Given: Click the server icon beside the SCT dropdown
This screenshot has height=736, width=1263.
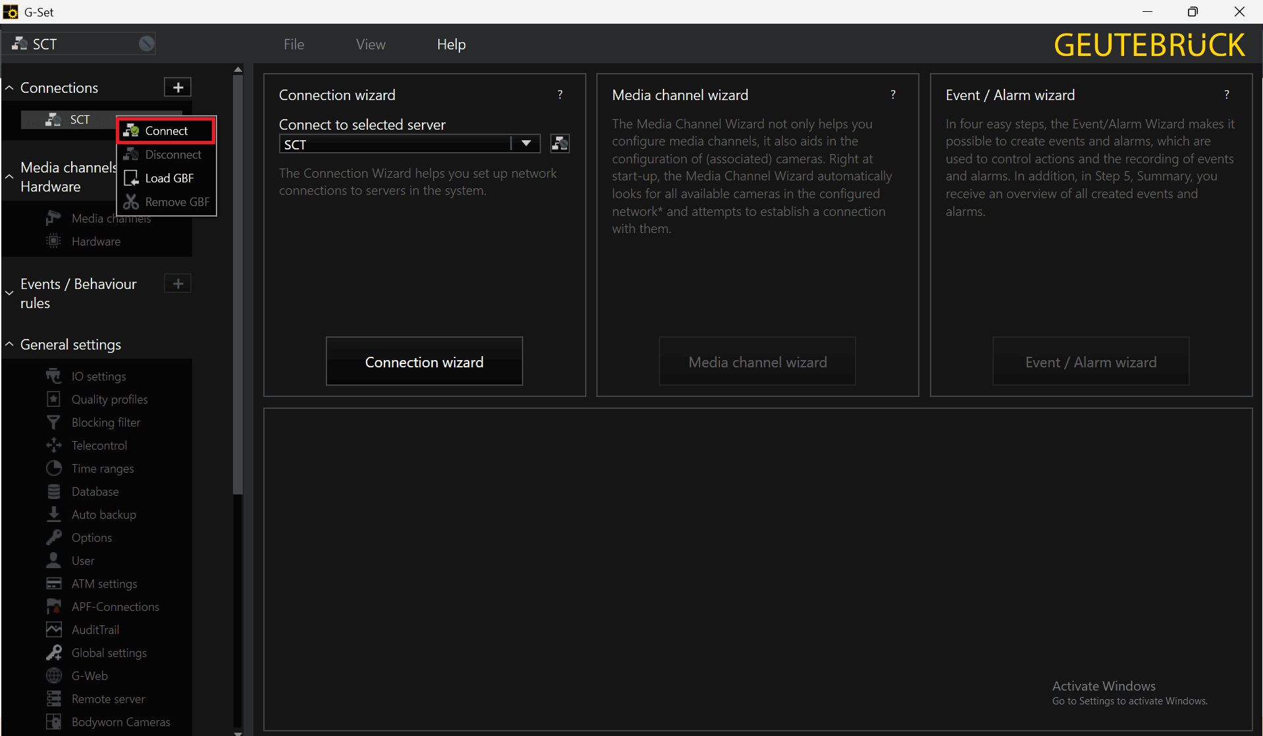Looking at the screenshot, I should pyautogui.click(x=560, y=144).
